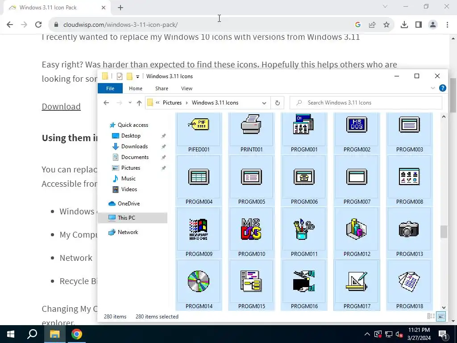Image resolution: width=457 pixels, height=343 pixels.
Task: Bookmark this page with star icon
Action: pyautogui.click(x=386, y=25)
